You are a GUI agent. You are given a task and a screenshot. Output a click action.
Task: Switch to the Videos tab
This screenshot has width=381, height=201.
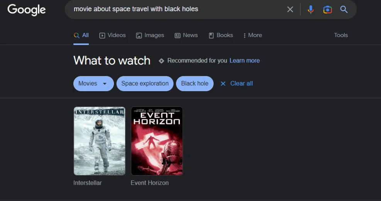click(x=112, y=35)
